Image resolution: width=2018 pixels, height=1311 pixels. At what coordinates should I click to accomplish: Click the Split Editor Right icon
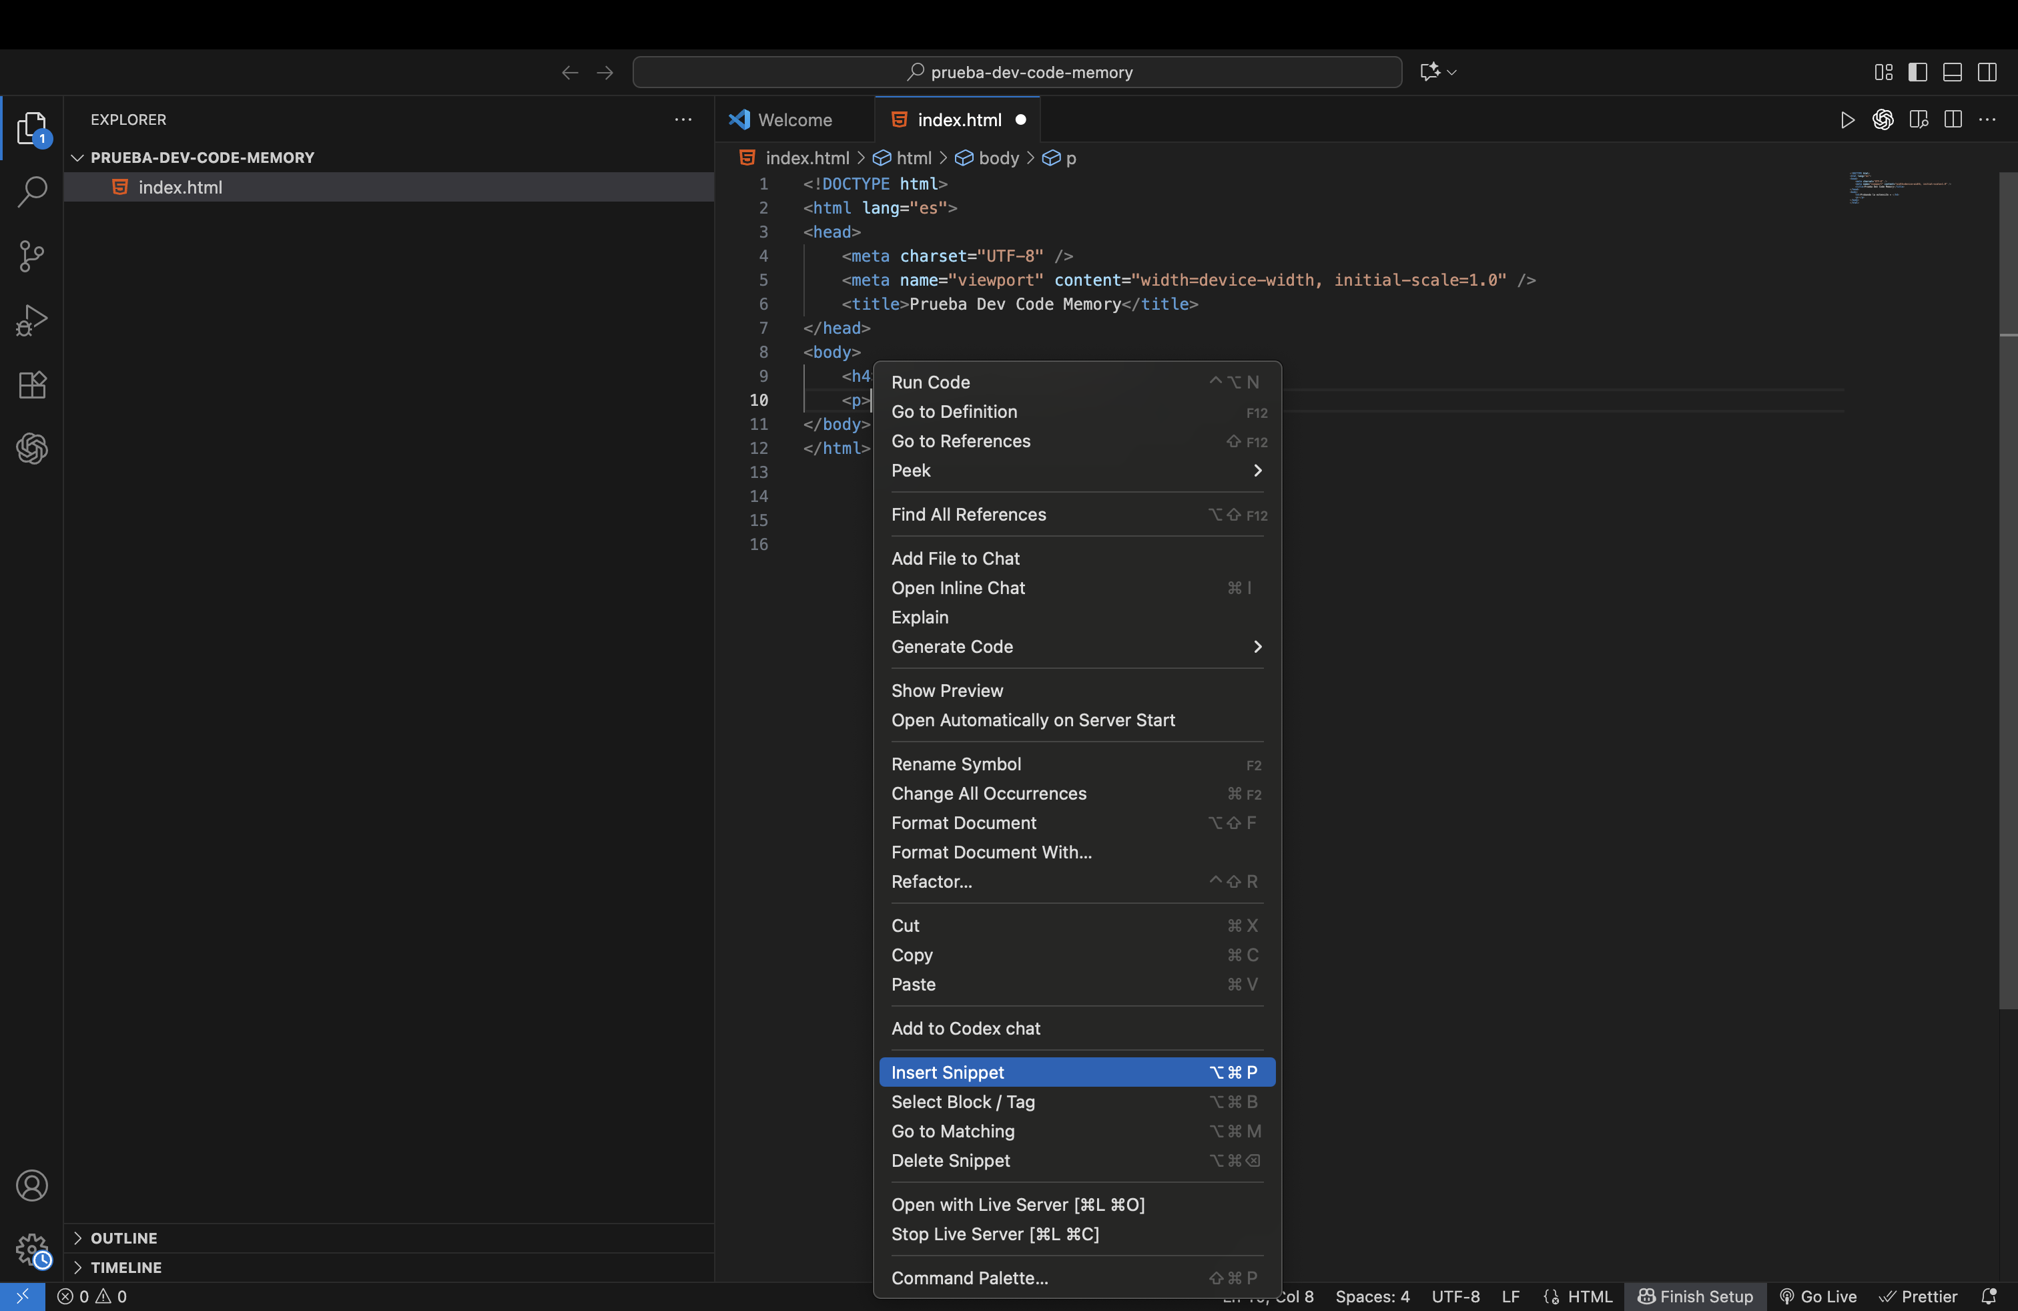1953,120
